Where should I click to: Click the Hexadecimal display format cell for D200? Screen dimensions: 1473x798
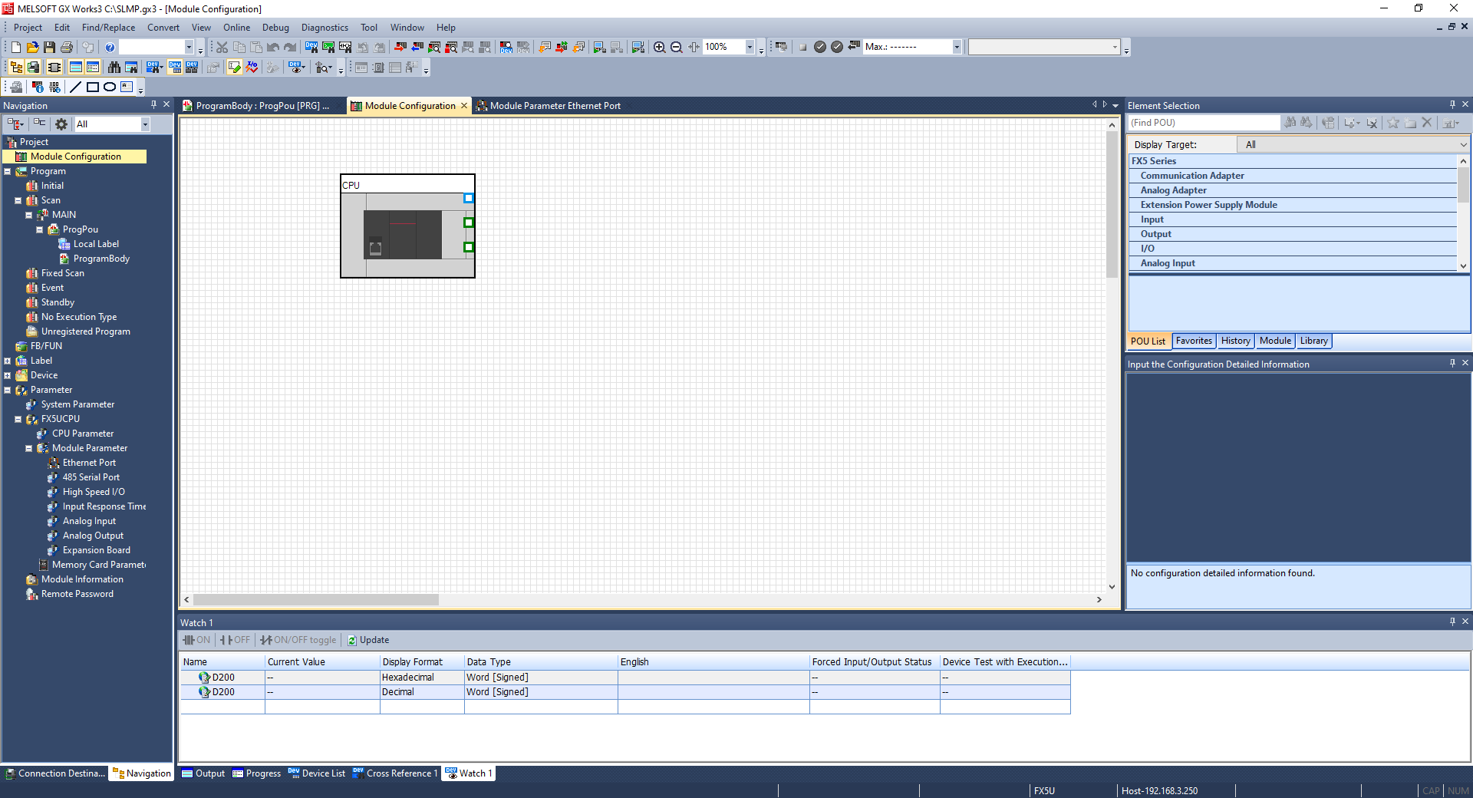click(x=422, y=678)
